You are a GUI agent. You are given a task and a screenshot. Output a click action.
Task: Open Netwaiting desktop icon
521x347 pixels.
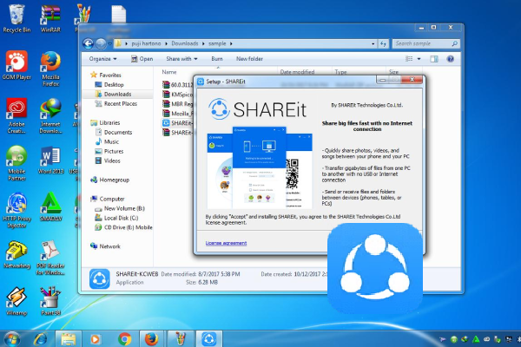point(16,254)
